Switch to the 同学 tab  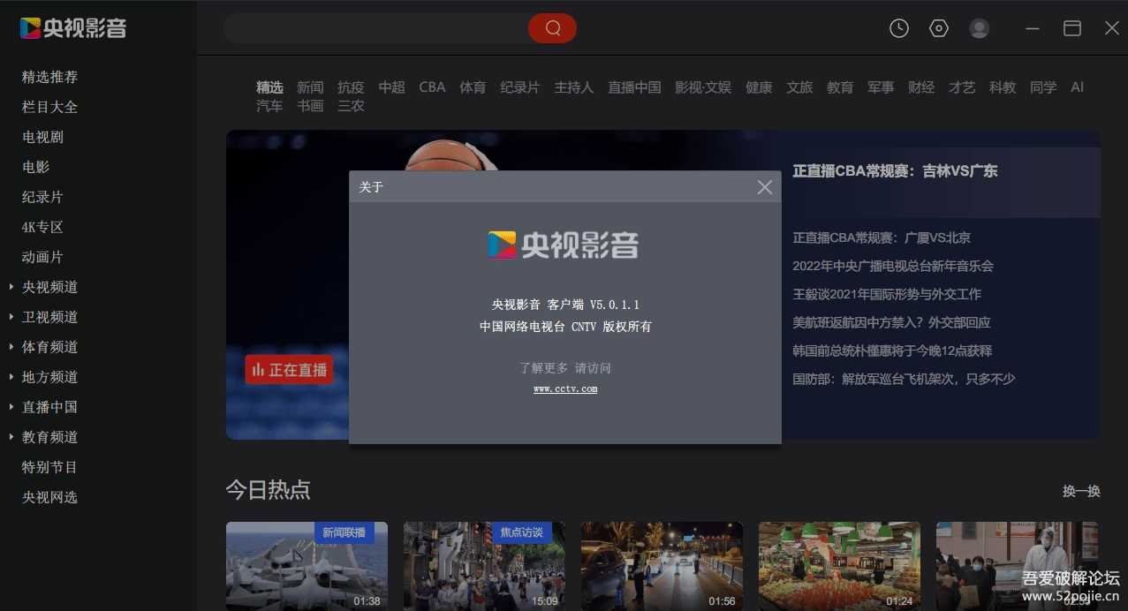(1043, 87)
